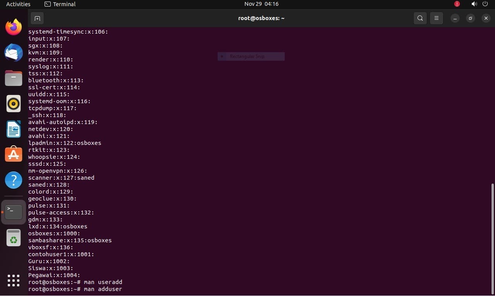Open the Activities overview

click(18, 4)
